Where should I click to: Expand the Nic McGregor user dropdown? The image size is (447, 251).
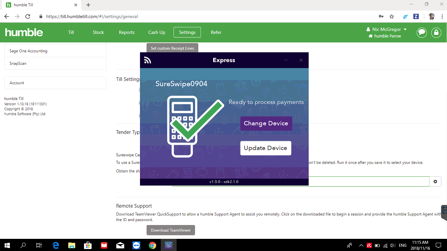click(387, 29)
